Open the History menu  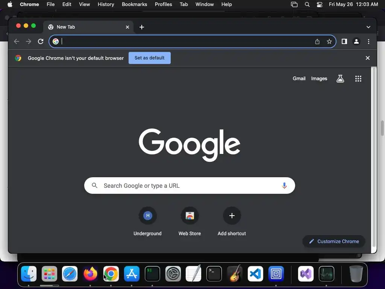pos(106,5)
